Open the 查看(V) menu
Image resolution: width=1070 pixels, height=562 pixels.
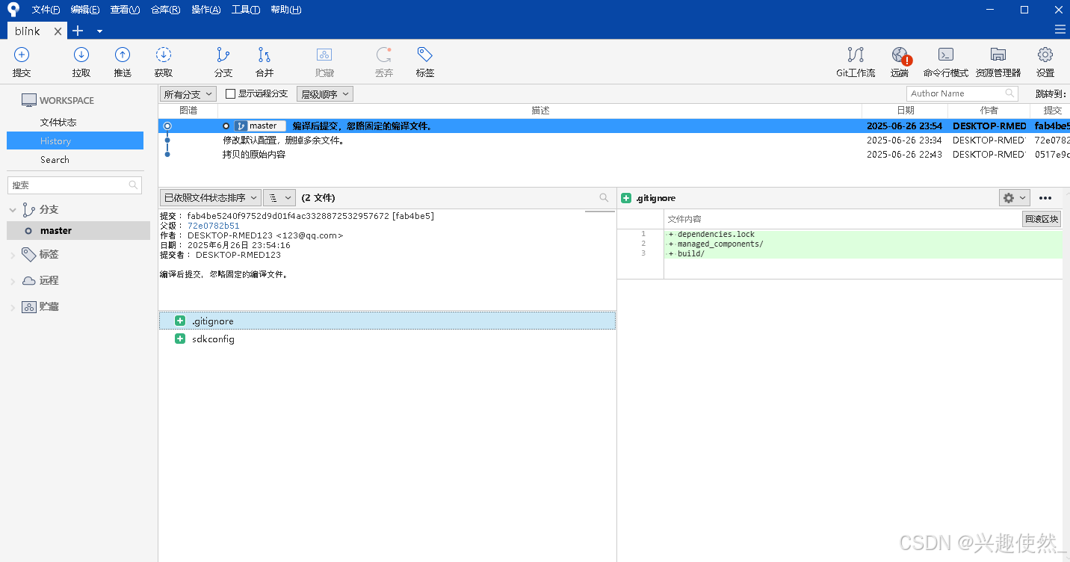click(125, 10)
